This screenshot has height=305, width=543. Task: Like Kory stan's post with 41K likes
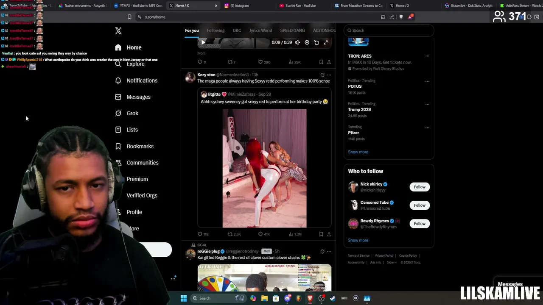pos(264,234)
